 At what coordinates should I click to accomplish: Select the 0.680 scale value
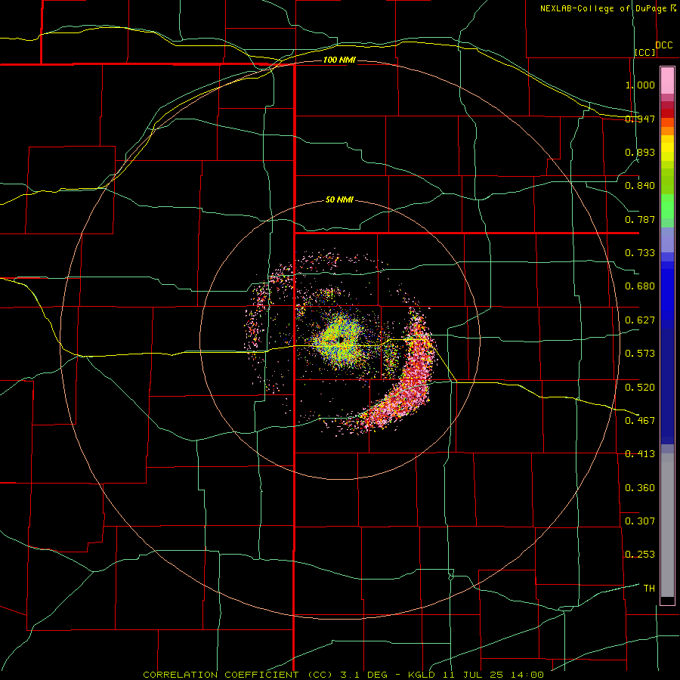pos(640,286)
